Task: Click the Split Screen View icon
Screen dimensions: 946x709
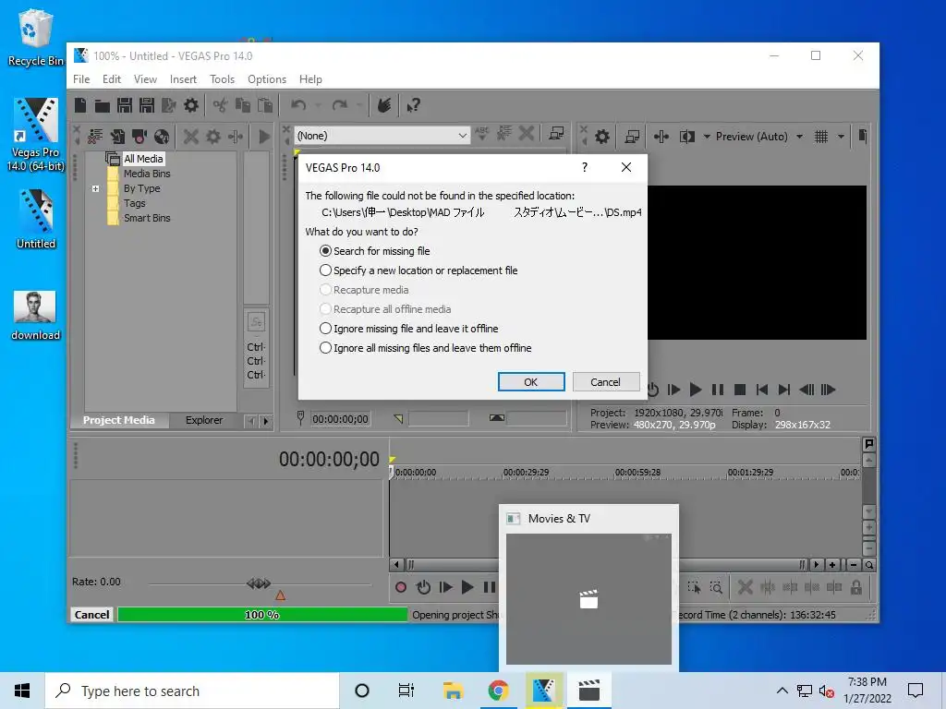Action: pyautogui.click(x=687, y=137)
